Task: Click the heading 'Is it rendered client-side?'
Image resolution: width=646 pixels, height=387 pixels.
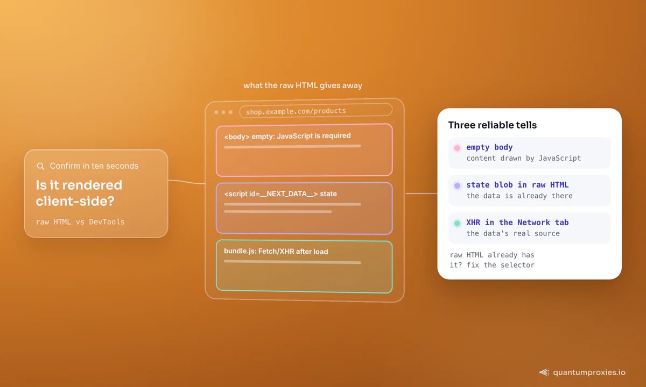Action: (x=79, y=193)
